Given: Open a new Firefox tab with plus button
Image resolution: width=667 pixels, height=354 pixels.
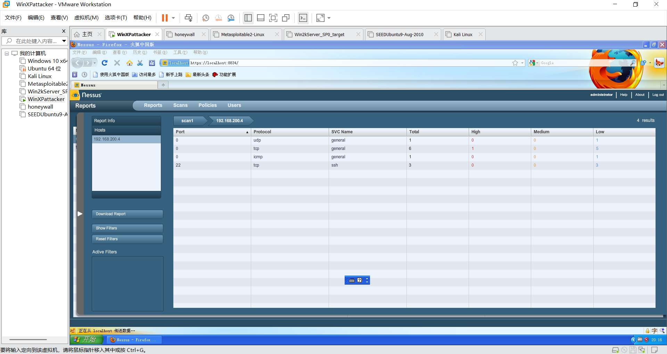Looking at the screenshot, I should coord(163,85).
